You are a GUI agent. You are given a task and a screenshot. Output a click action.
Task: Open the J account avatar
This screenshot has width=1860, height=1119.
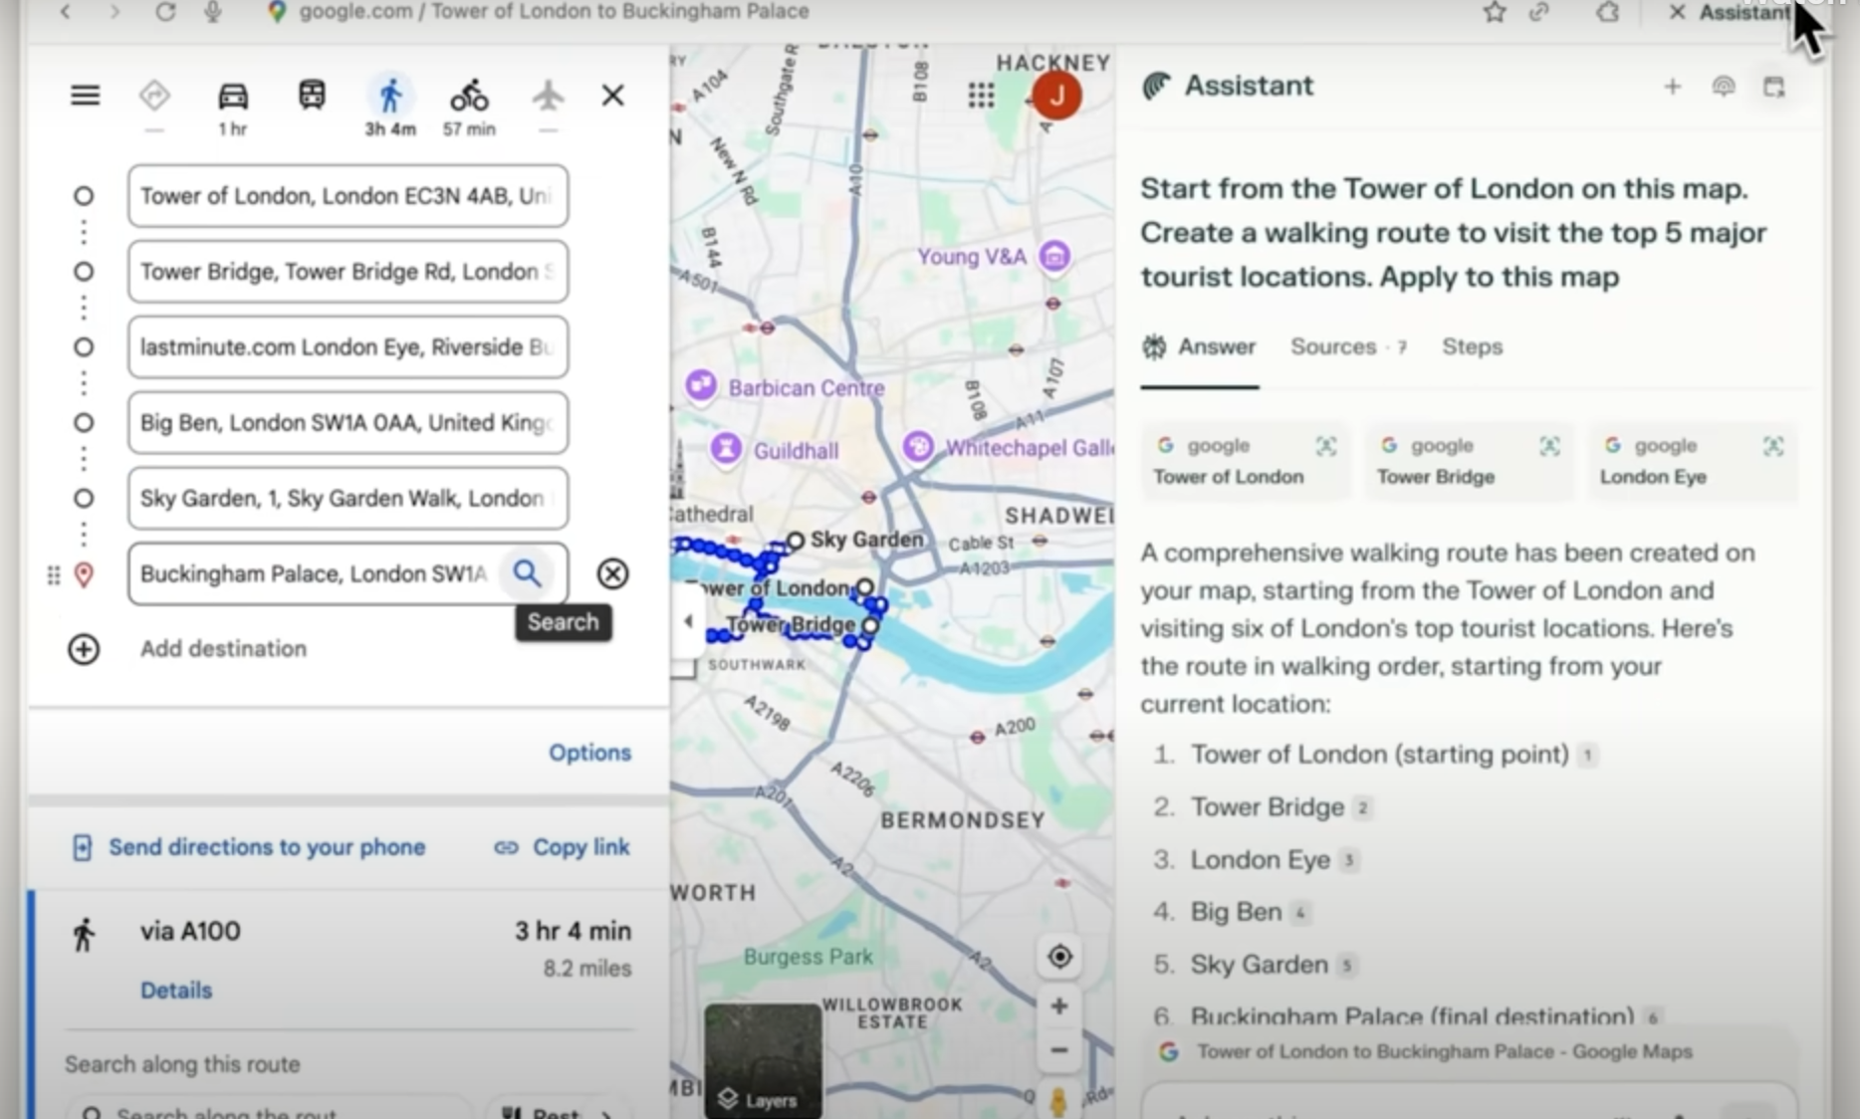pos(1056,96)
